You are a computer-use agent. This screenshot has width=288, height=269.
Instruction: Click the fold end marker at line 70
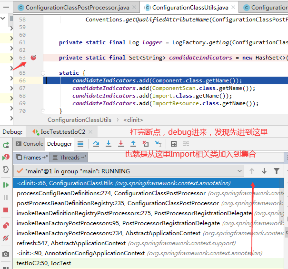click(43, 111)
